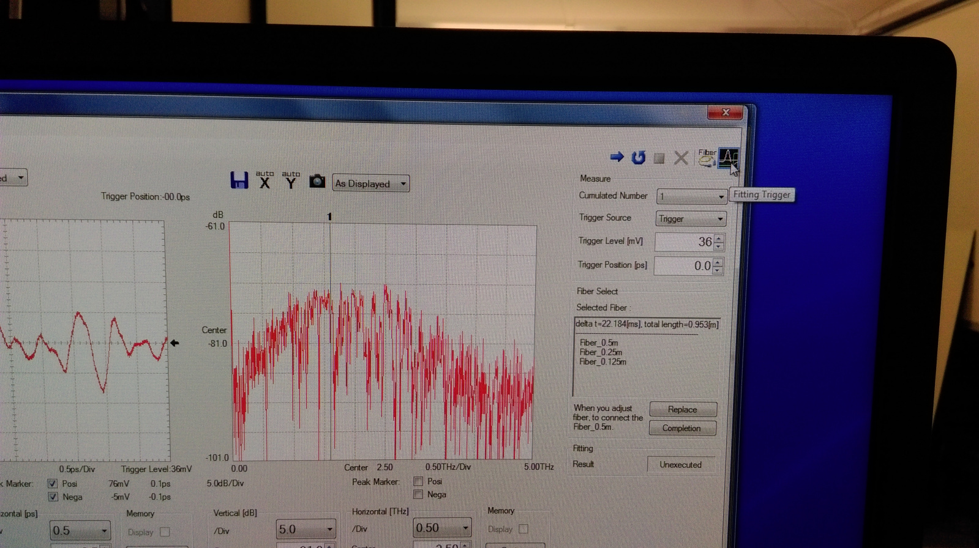
Task: Click the camera snapshot icon
Action: click(x=317, y=181)
